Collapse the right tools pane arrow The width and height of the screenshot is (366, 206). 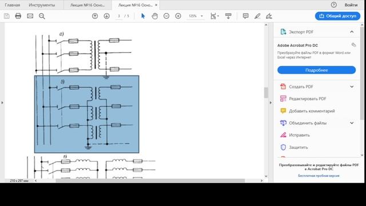pos(270,102)
